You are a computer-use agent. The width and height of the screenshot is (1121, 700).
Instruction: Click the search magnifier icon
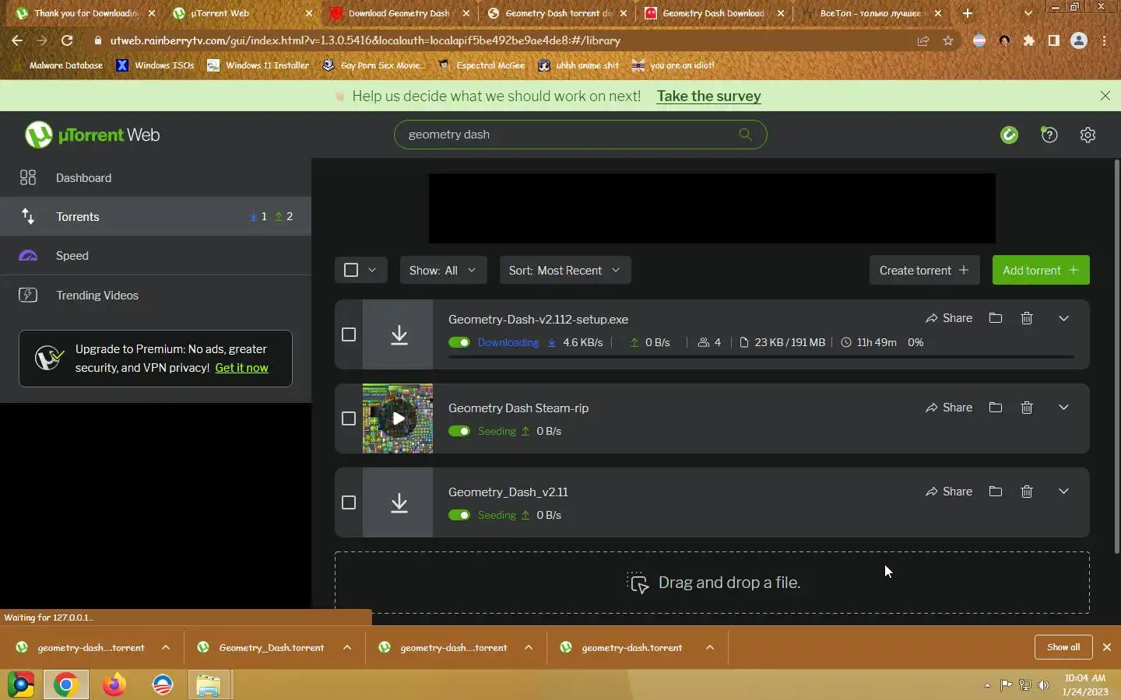point(745,135)
